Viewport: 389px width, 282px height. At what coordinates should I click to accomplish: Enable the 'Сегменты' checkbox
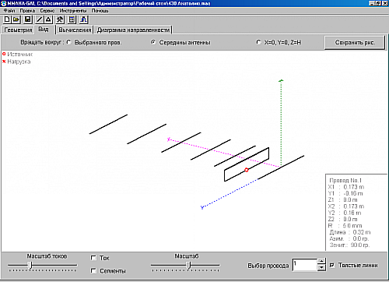[93, 271]
